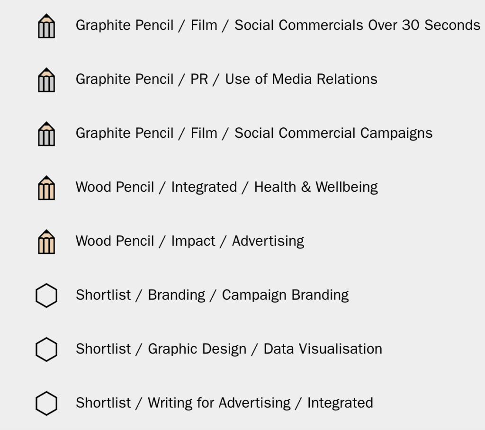Click the words "Data Visualisation"

pyautogui.click(x=323, y=349)
